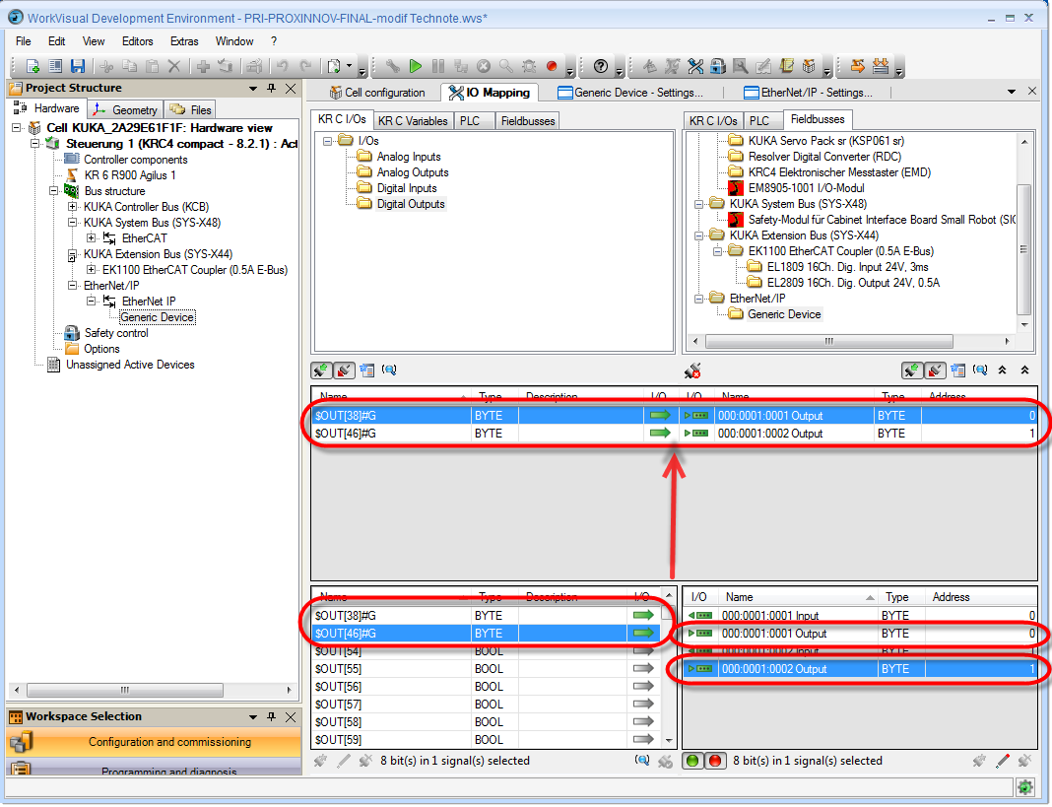Viewport: 1052px width, 807px height.
Task: Click the wrench icon left of Play
Action: pos(392,66)
